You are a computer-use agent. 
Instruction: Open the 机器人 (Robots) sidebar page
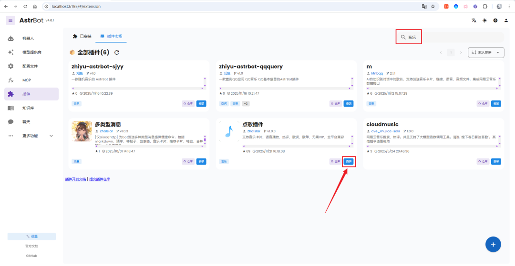coord(28,38)
